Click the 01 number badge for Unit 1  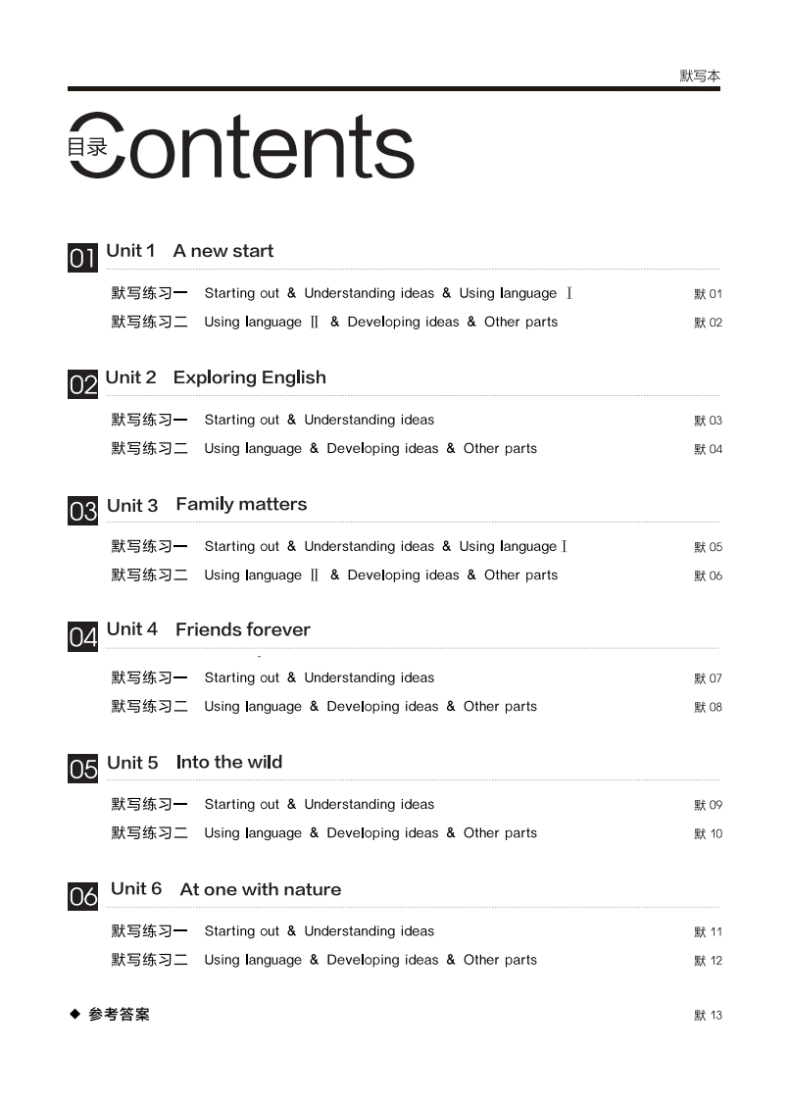(x=82, y=259)
